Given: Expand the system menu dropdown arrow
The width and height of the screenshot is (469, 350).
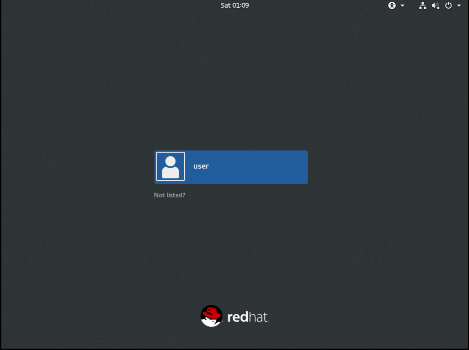Looking at the screenshot, I should 459,5.
